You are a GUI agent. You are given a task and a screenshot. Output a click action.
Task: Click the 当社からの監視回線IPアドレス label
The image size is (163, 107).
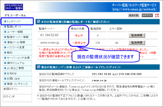coord(57,74)
